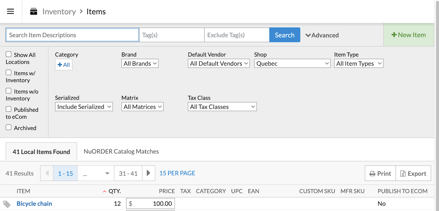Toggle Published to eCom checkbox
This screenshot has width=439, height=211.
9,109
